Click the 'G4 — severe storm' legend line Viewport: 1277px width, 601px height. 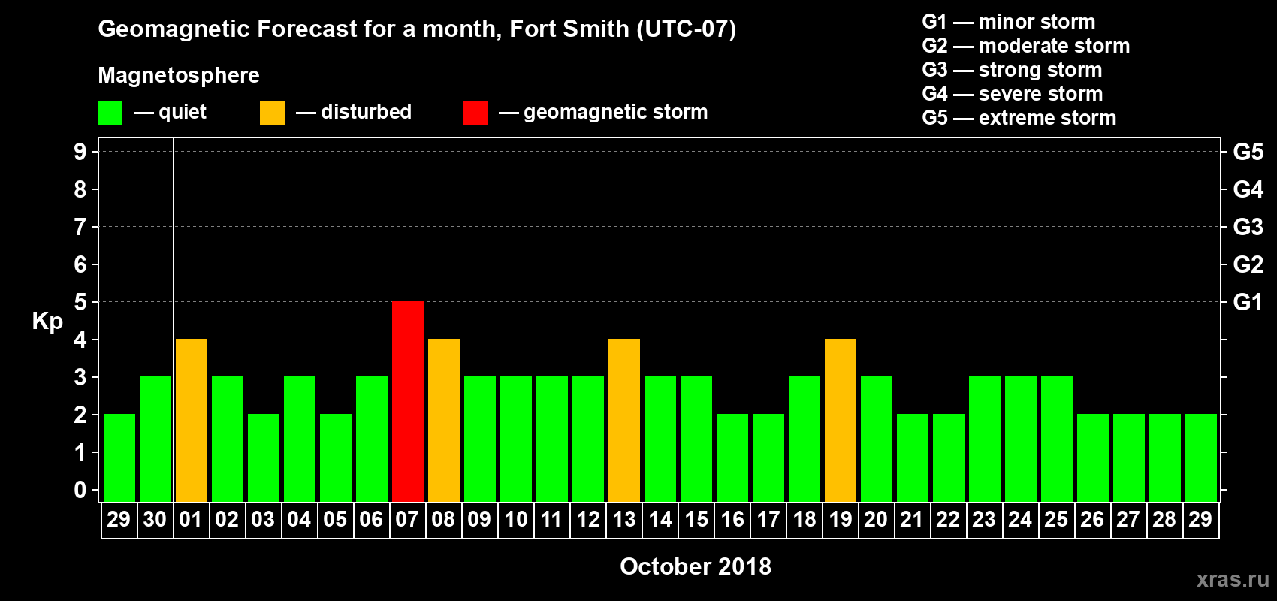click(x=1013, y=94)
